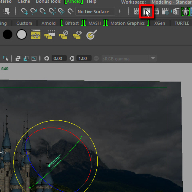
Task: Switch to the Custom shelf tab
Action: [24, 23]
